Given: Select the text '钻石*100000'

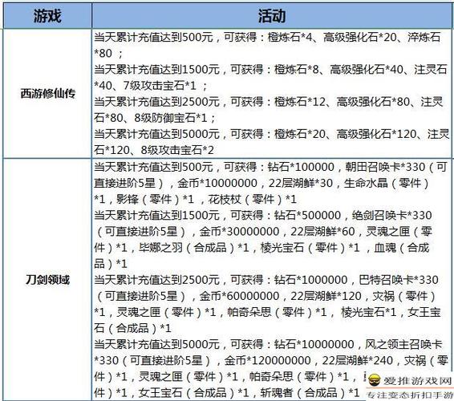Looking at the screenshot, I should (x=301, y=167).
